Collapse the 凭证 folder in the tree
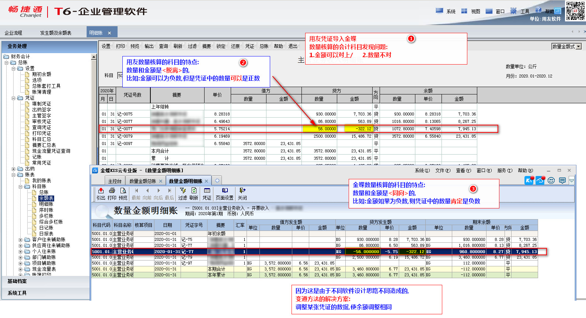The image size is (586, 318). pyautogui.click(x=14, y=98)
